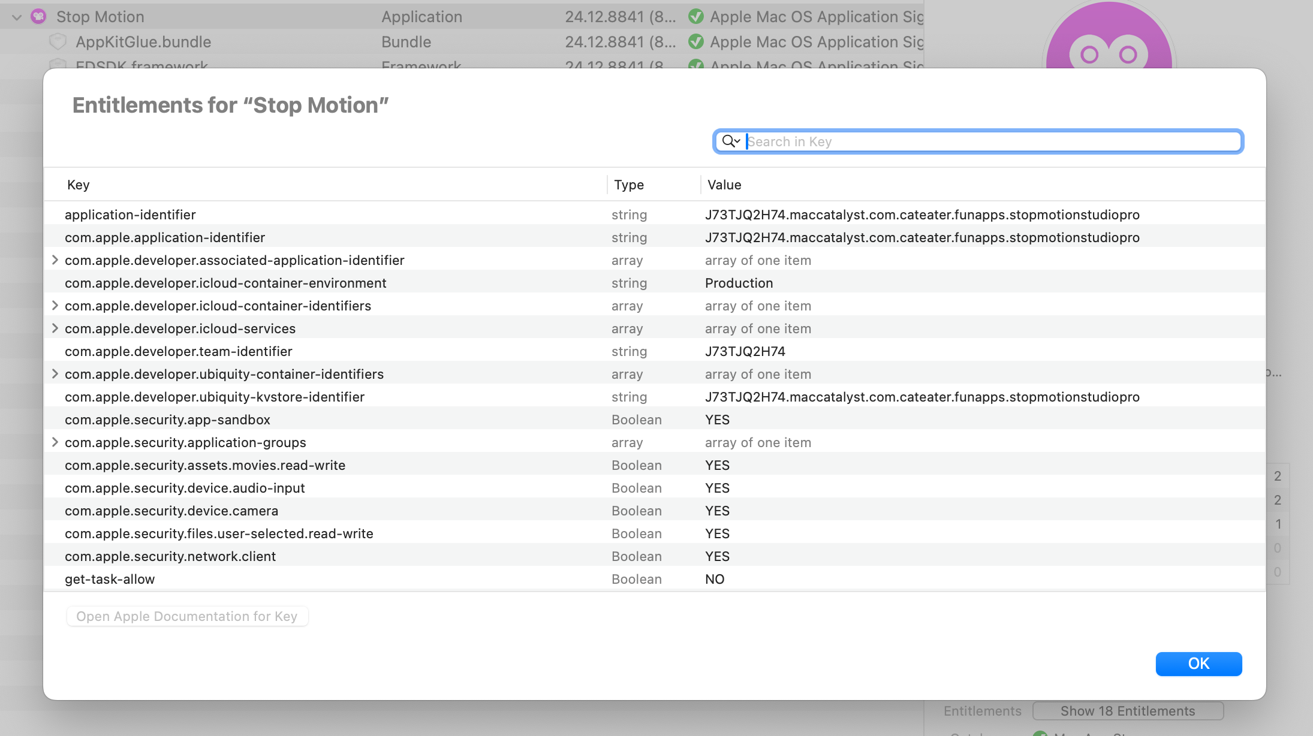Click Show 18 Entitlements button
The height and width of the screenshot is (736, 1313).
[1128, 711]
